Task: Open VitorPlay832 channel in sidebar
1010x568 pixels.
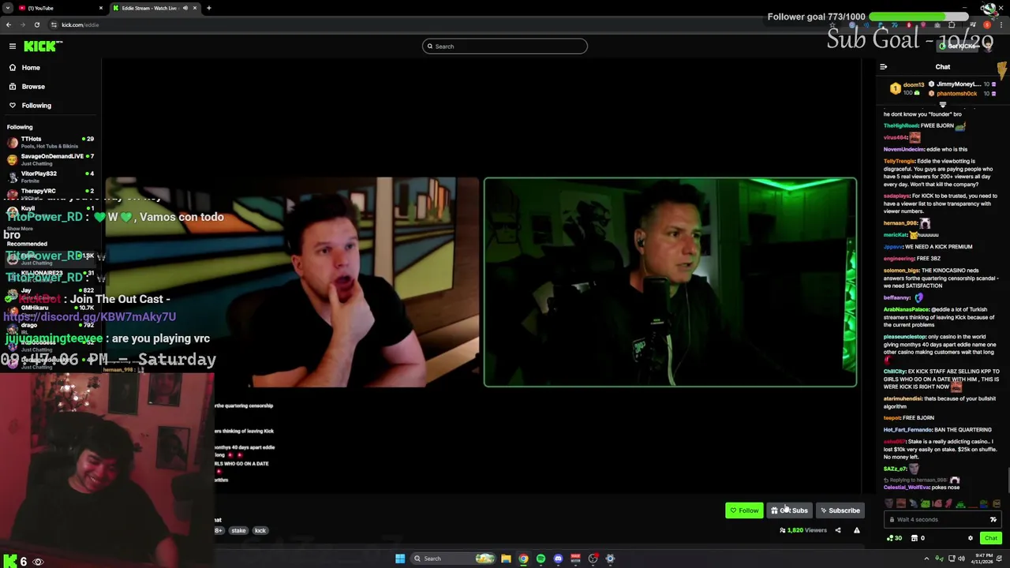Action: [50, 177]
